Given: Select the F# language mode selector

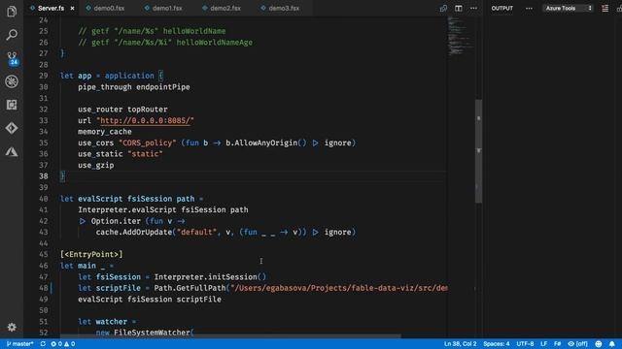Looking at the screenshot, I should [x=557, y=344].
